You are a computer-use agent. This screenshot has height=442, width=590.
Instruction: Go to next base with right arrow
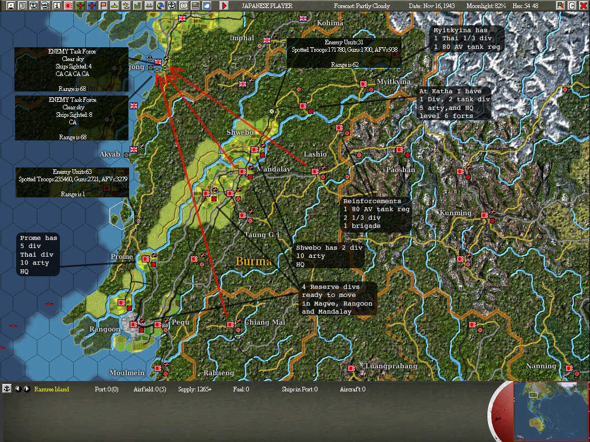(27, 389)
